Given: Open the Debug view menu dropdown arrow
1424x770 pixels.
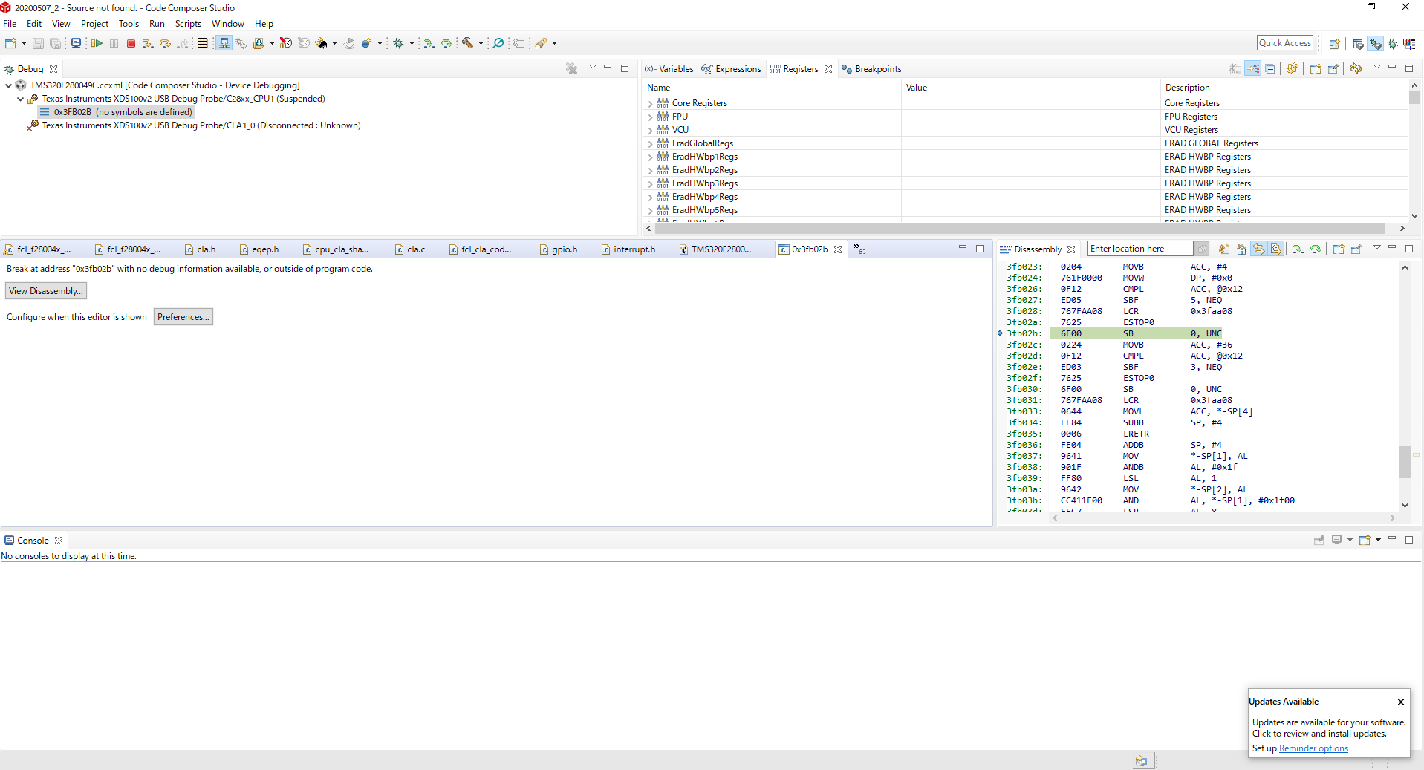Looking at the screenshot, I should (x=592, y=68).
